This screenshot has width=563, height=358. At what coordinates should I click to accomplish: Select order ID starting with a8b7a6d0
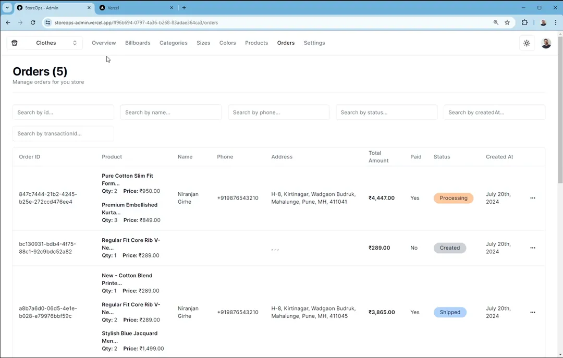click(x=48, y=312)
